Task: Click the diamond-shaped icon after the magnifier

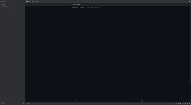Action: click(31, 104)
